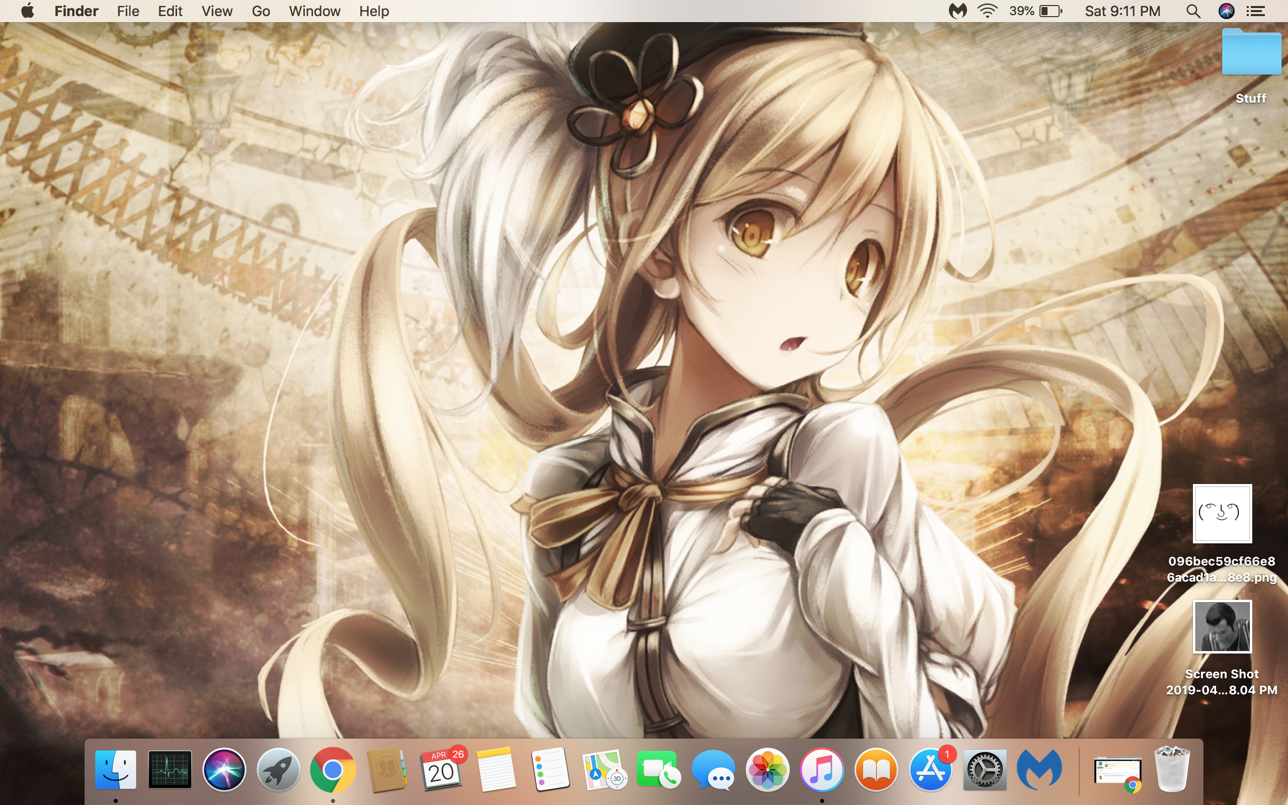Open the View menu

pyautogui.click(x=217, y=11)
